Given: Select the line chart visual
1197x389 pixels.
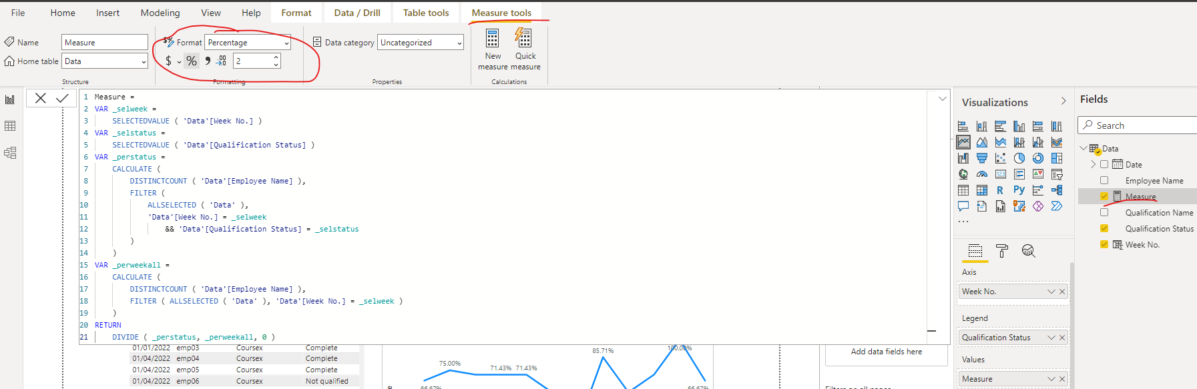Looking at the screenshot, I should click(x=963, y=142).
